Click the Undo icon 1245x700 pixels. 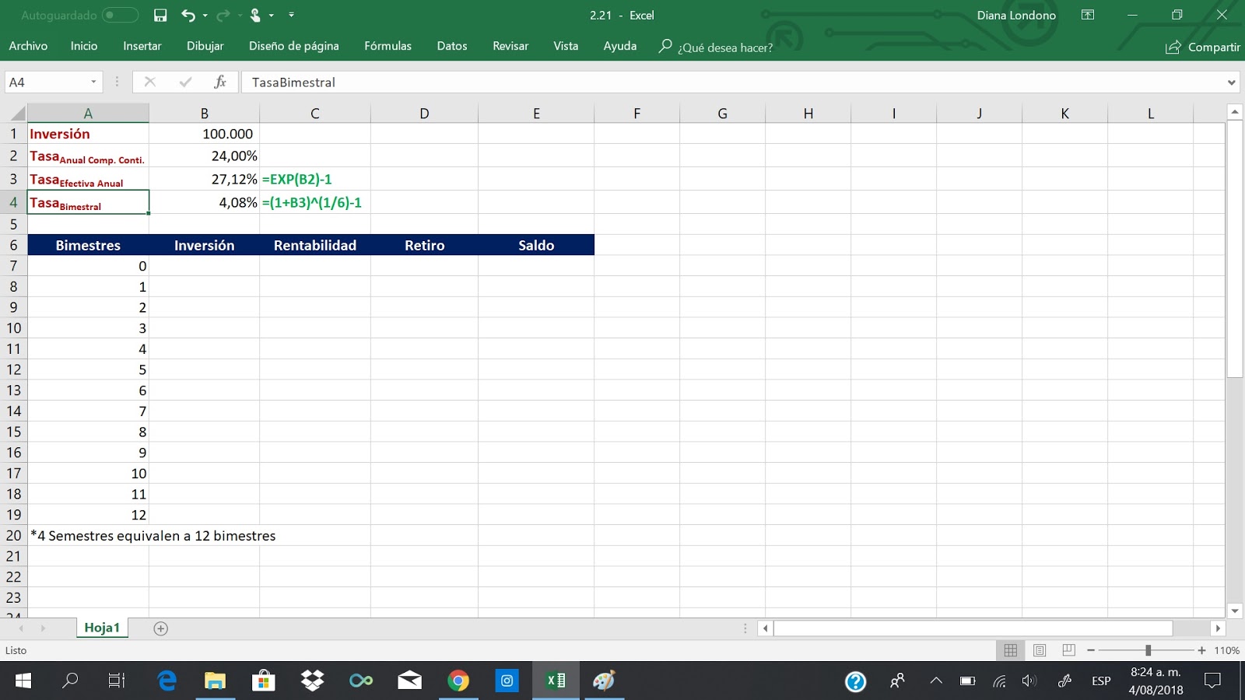pos(187,15)
